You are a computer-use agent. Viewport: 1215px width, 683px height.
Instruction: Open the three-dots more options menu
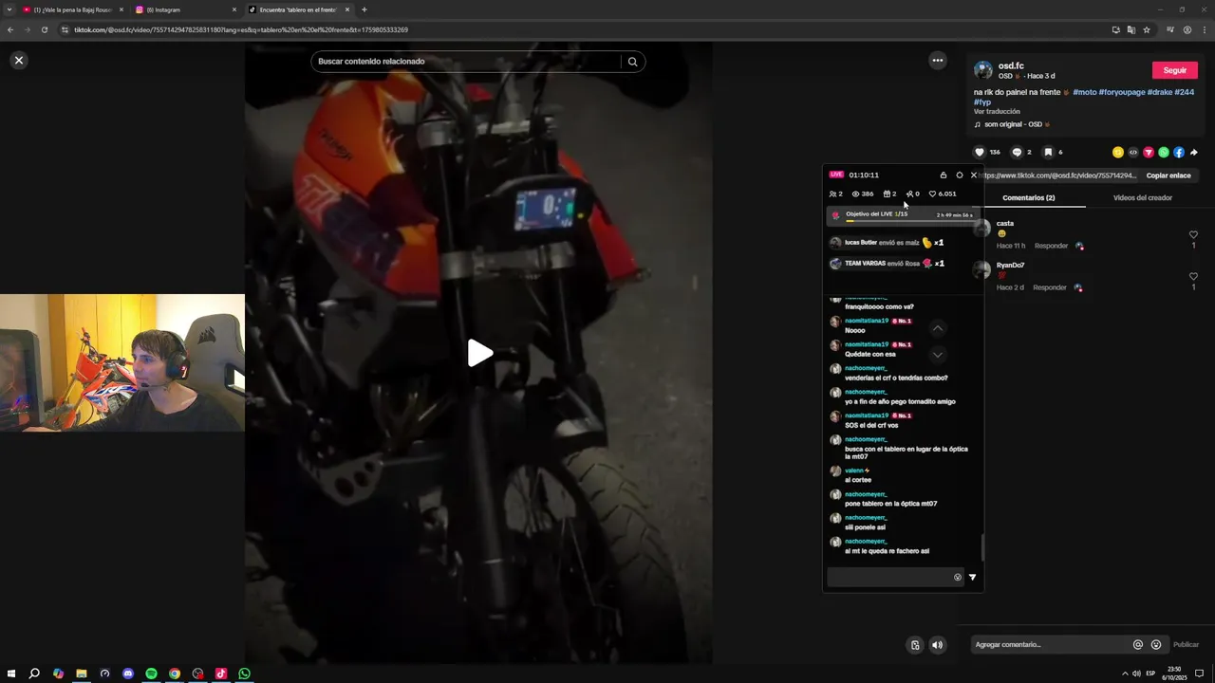click(937, 61)
